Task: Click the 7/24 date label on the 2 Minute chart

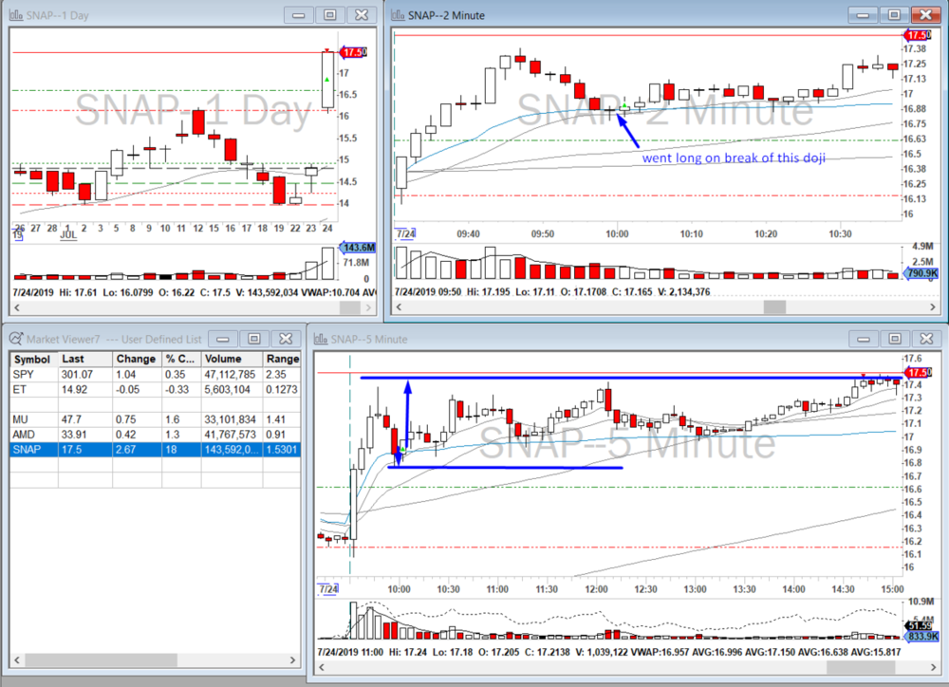Action: point(408,232)
